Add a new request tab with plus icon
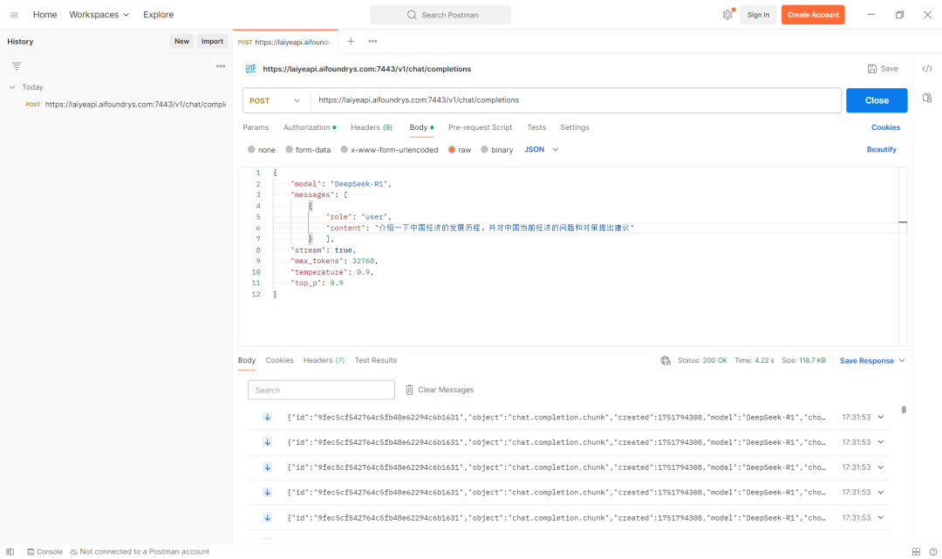This screenshot has width=942, height=559. coord(351,42)
